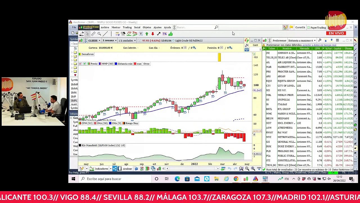Toggle PaperTrading mode

[316, 27]
